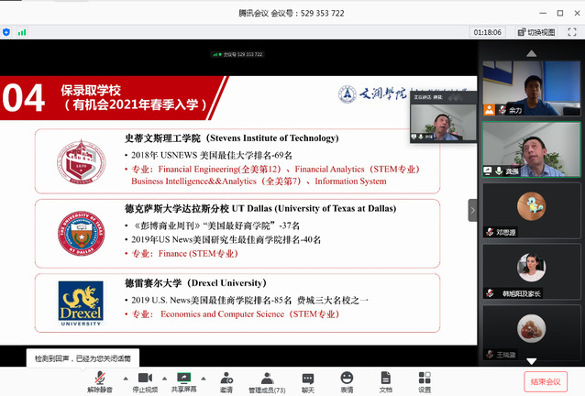Collapse the video sidebar chevron
The width and height of the screenshot is (585, 396).
[x=473, y=210]
